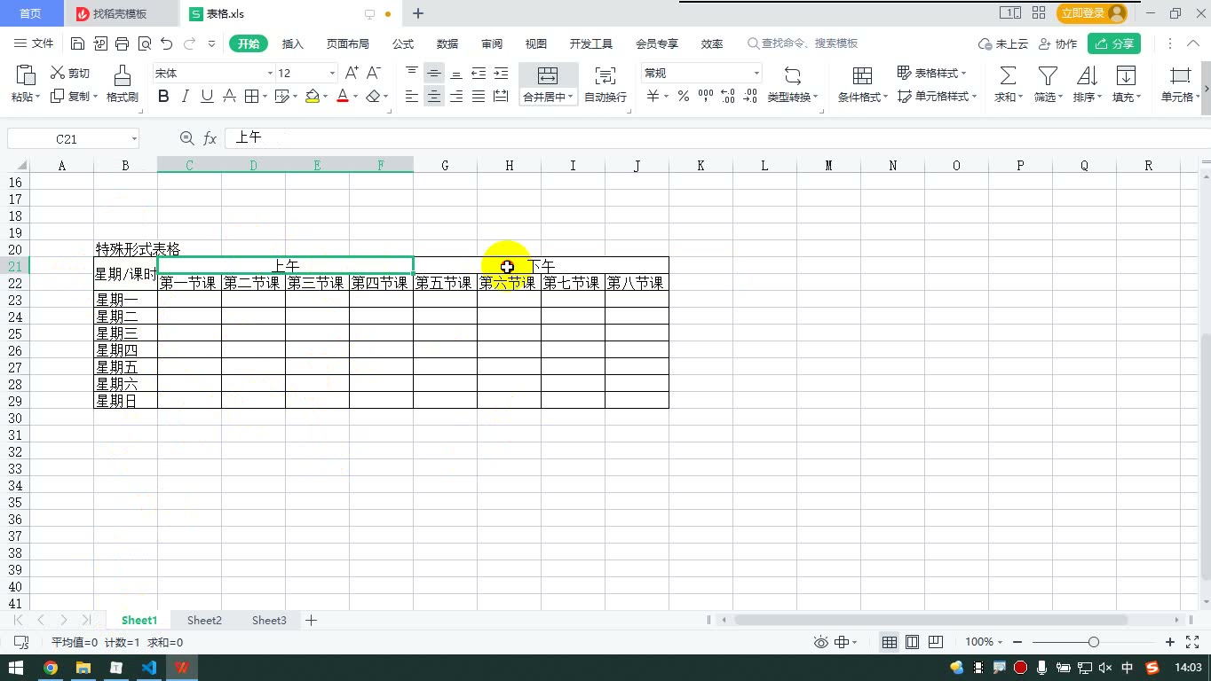Viewport: 1211px width, 681px height.
Task: Click the increase font size icon
Action: [352, 73]
